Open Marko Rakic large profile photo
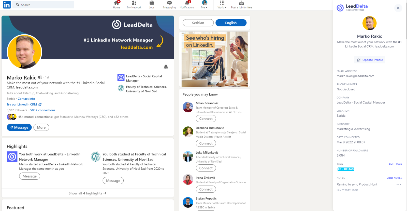407x211 pixels. pos(24,52)
